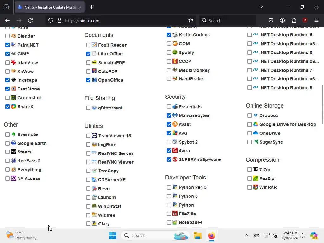This screenshot has height=243, width=324.
Task: Click the Evernote elephant icon
Action: click(14, 134)
